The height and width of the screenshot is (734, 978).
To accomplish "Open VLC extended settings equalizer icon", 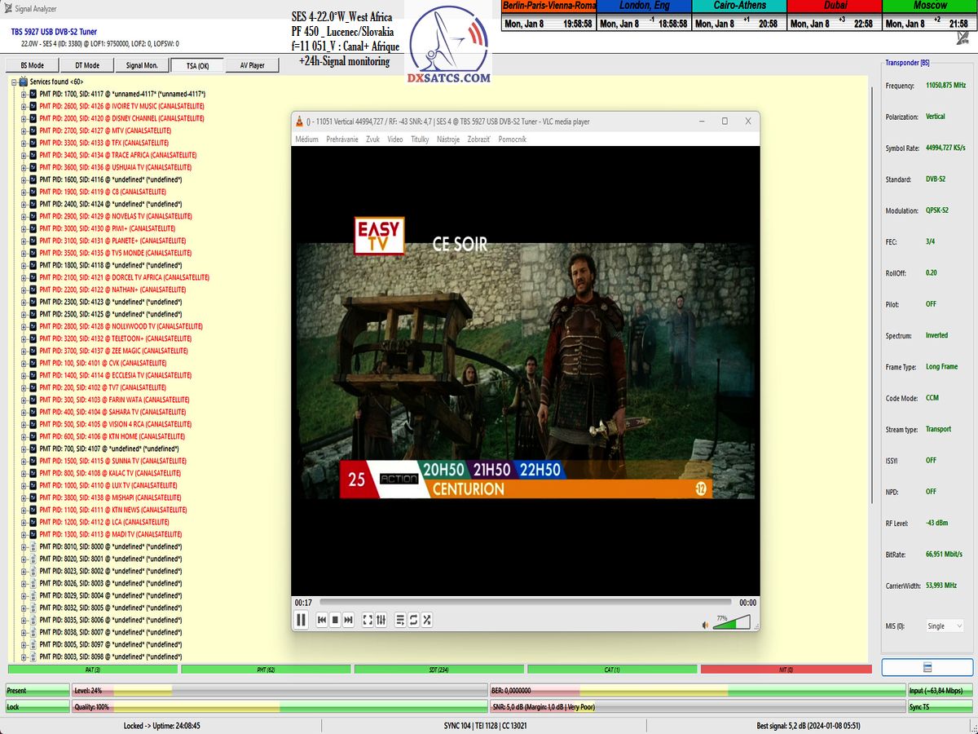I will point(381,621).
